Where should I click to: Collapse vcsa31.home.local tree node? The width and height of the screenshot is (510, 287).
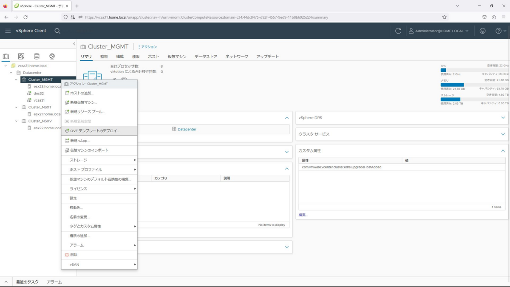pos(6,66)
